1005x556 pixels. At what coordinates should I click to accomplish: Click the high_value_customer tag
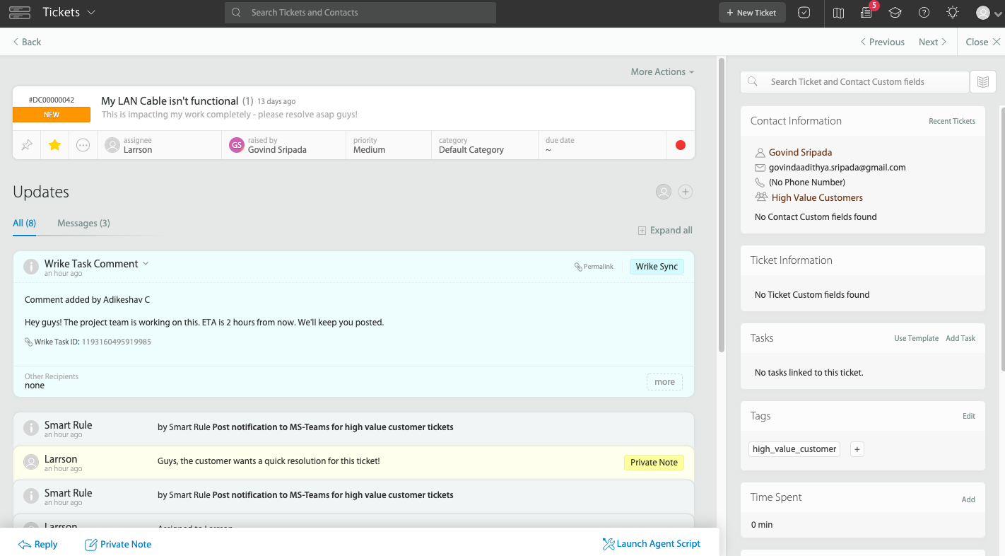pos(794,449)
